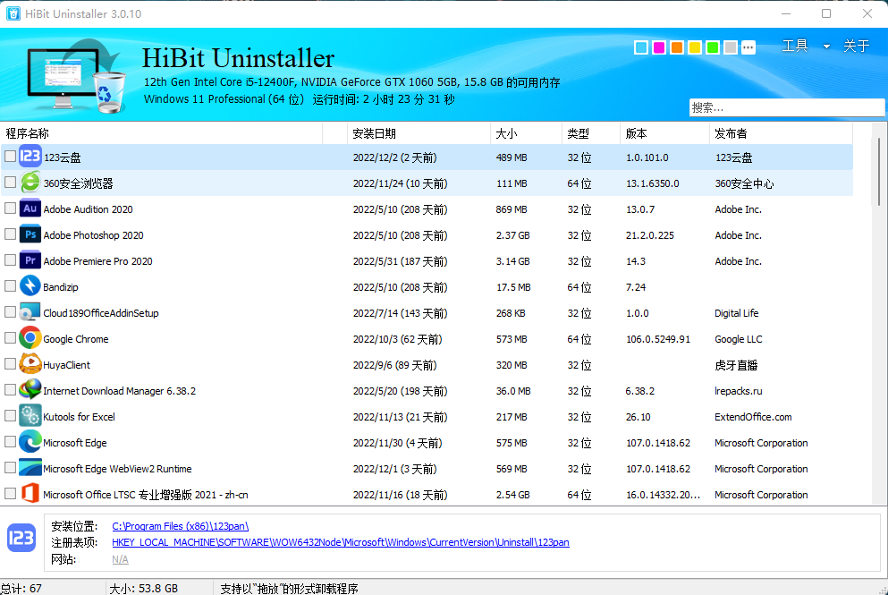Check the Kutools for Excel checkbox
Viewport: 888px width, 595px height.
point(9,416)
